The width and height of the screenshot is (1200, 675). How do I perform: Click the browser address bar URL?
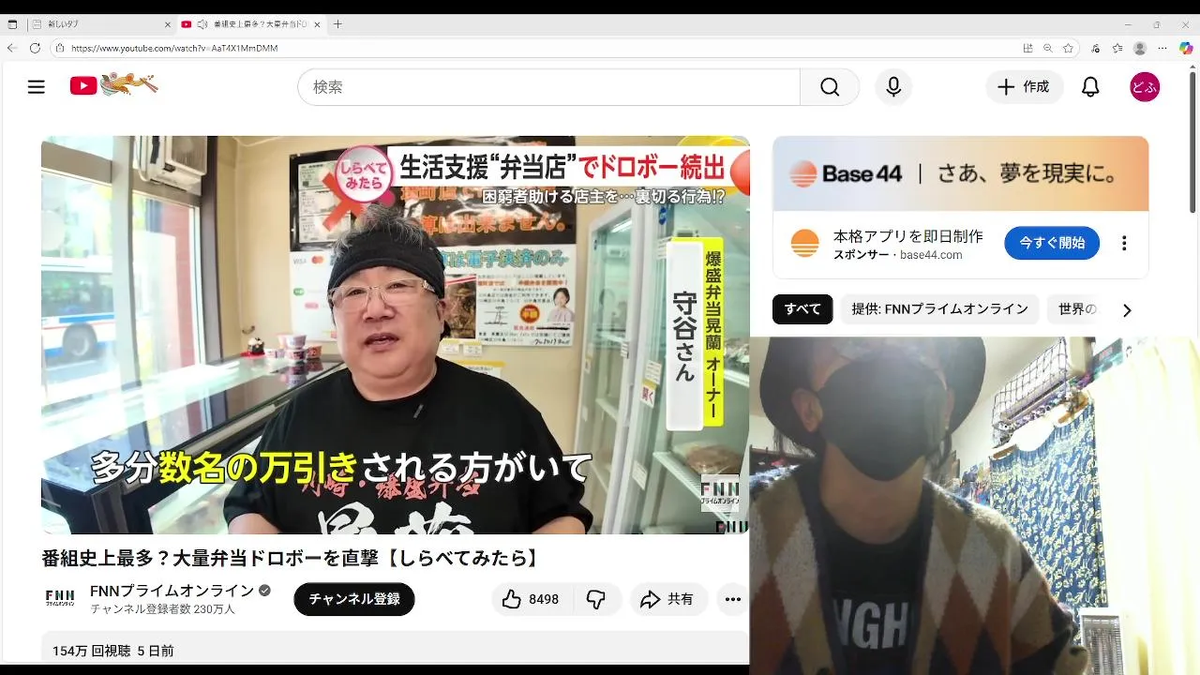pos(174,48)
